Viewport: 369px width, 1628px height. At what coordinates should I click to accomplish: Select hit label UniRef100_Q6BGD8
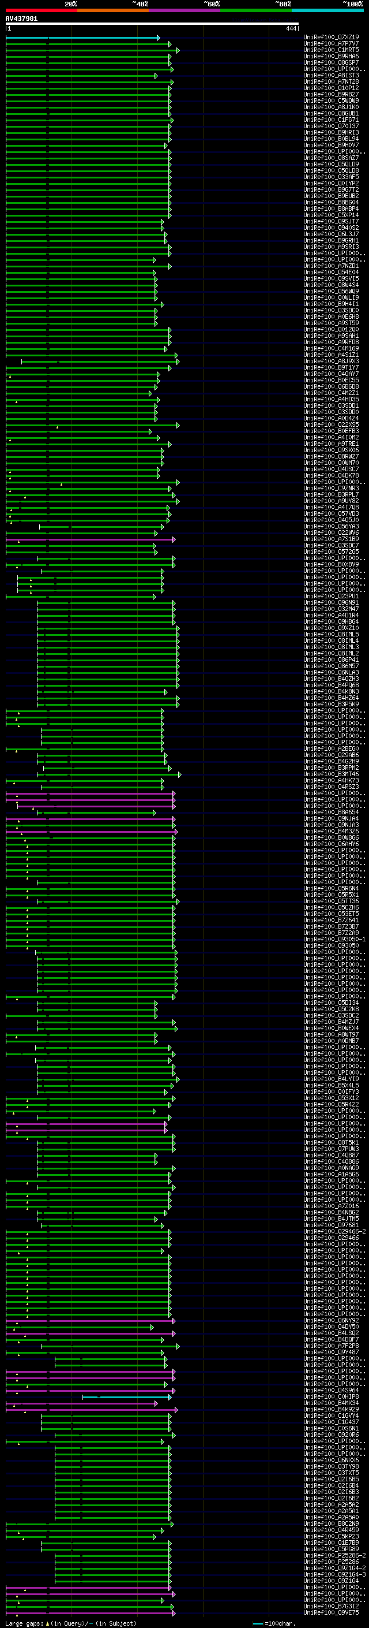click(x=331, y=386)
